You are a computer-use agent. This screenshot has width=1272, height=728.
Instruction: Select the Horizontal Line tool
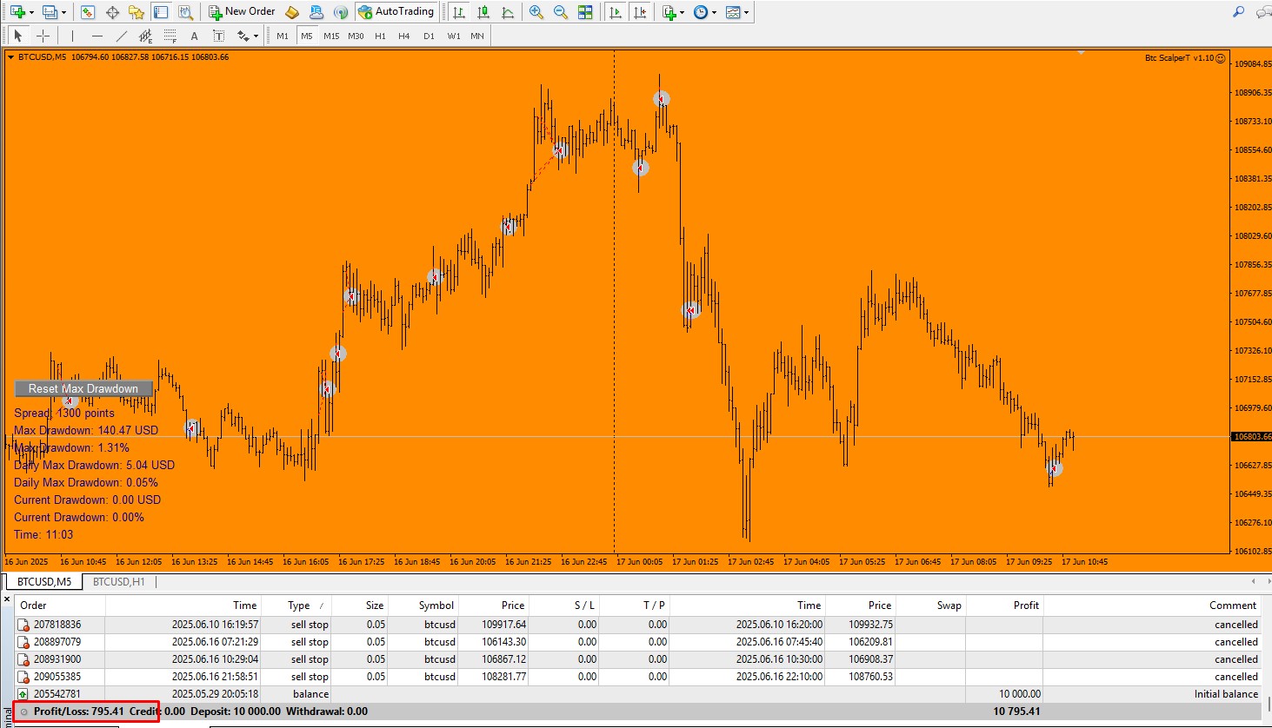click(97, 36)
